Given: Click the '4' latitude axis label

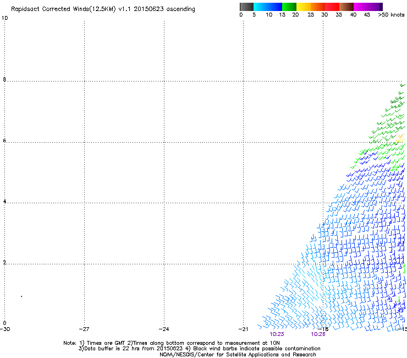Looking at the screenshot, I should [4, 201].
